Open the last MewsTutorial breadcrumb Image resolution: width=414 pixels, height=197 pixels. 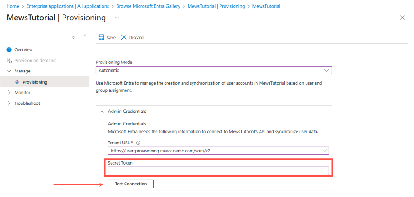pos(266,6)
